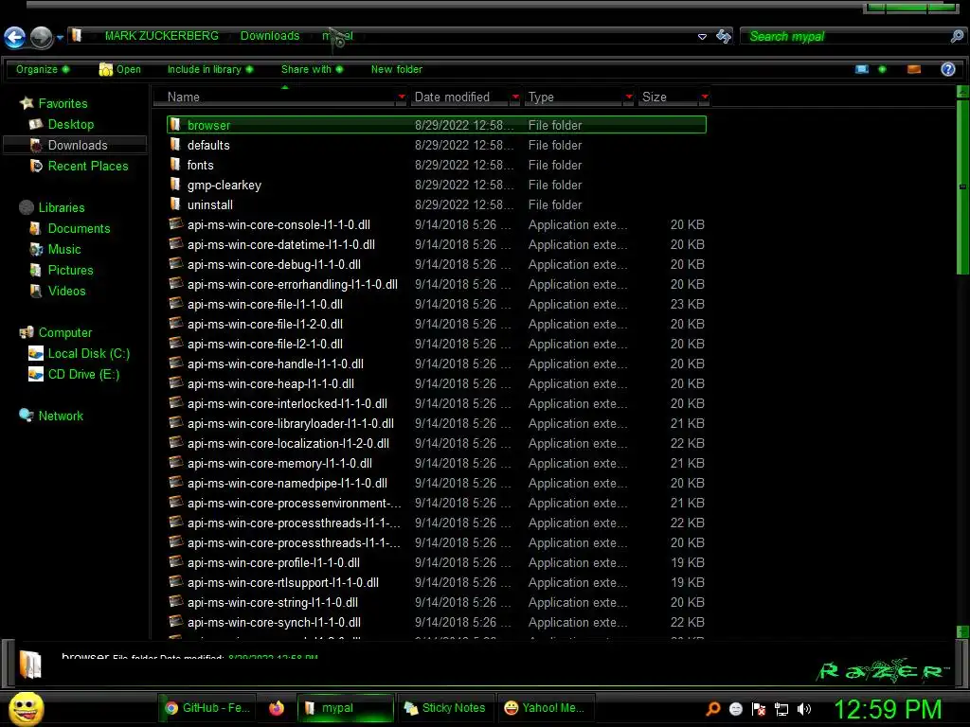Create a New folder
The image size is (970, 727).
(397, 69)
